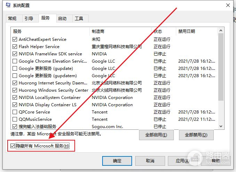Select NVIDIA FrameView SDK service name

(x=50, y=54)
